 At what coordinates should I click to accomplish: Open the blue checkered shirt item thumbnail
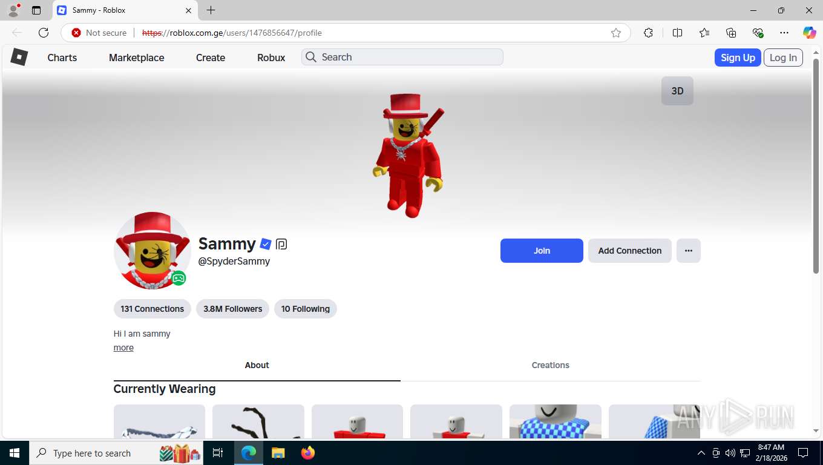[x=556, y=421]
